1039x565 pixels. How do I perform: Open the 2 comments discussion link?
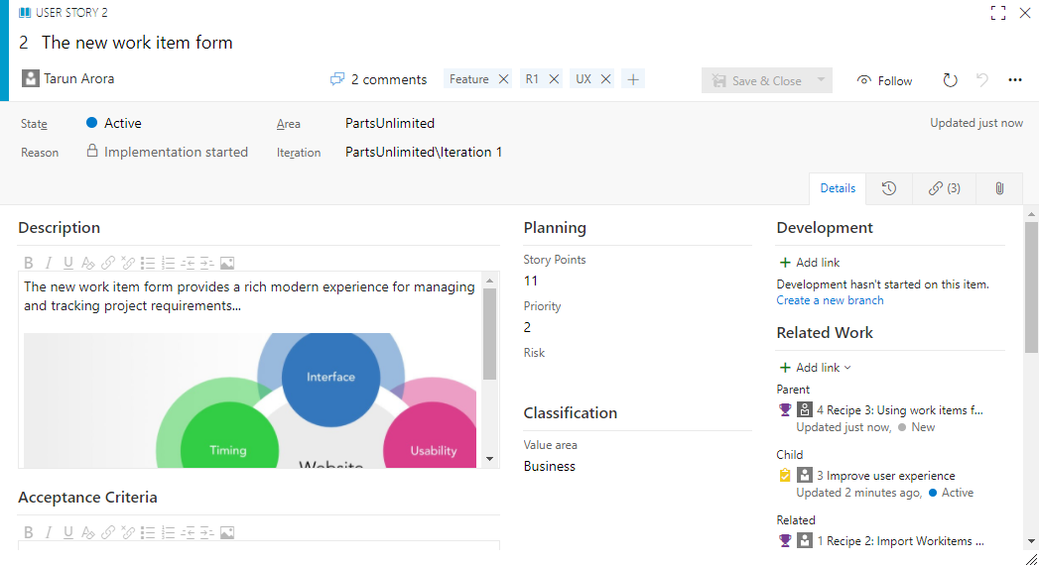[378, 79]
